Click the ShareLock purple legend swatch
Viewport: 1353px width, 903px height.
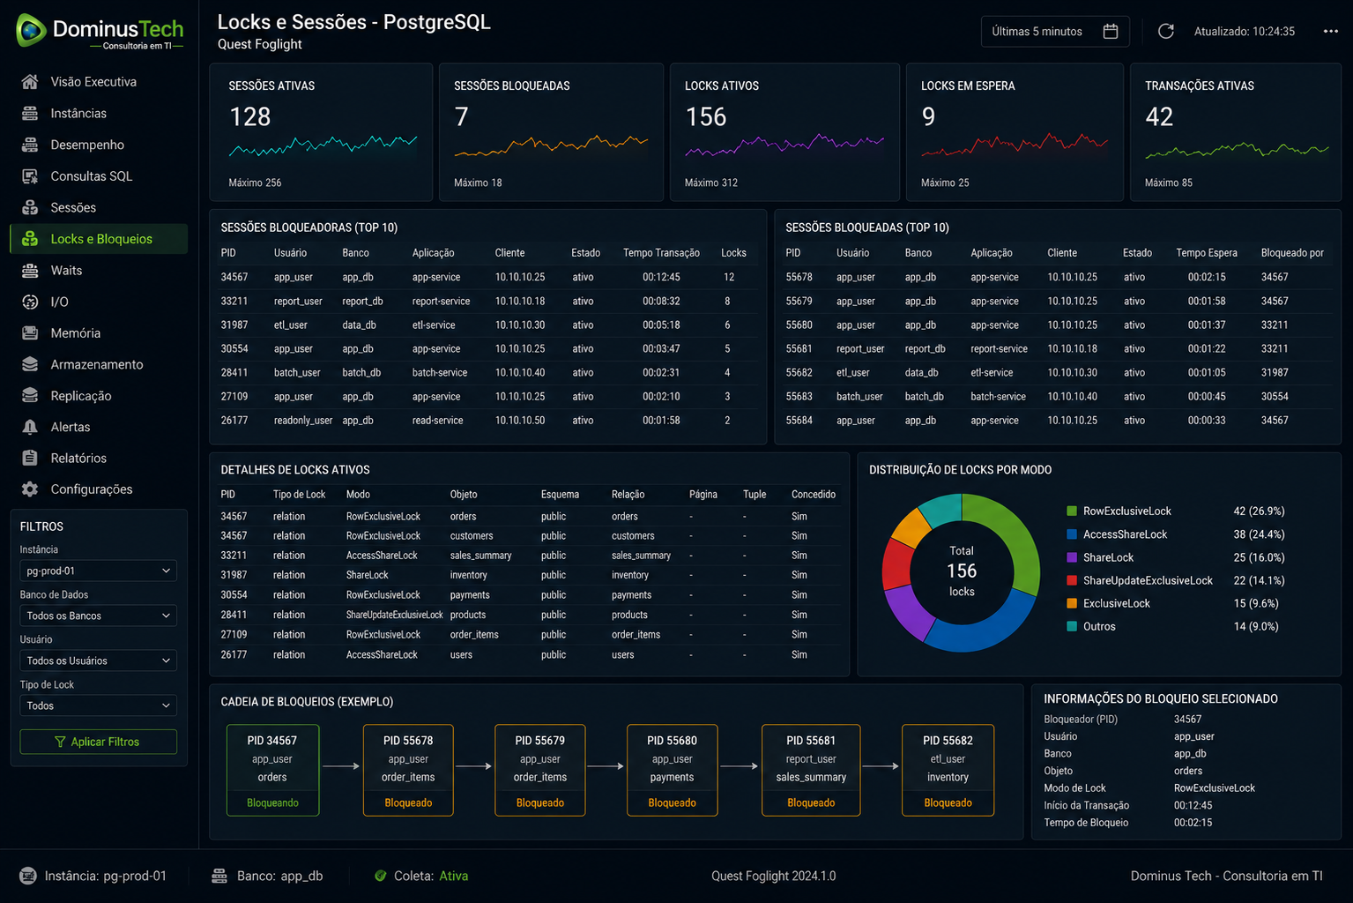pos(1072,557)
